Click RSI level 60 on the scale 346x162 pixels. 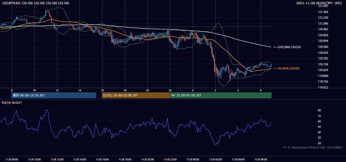[x=319, y=121]
